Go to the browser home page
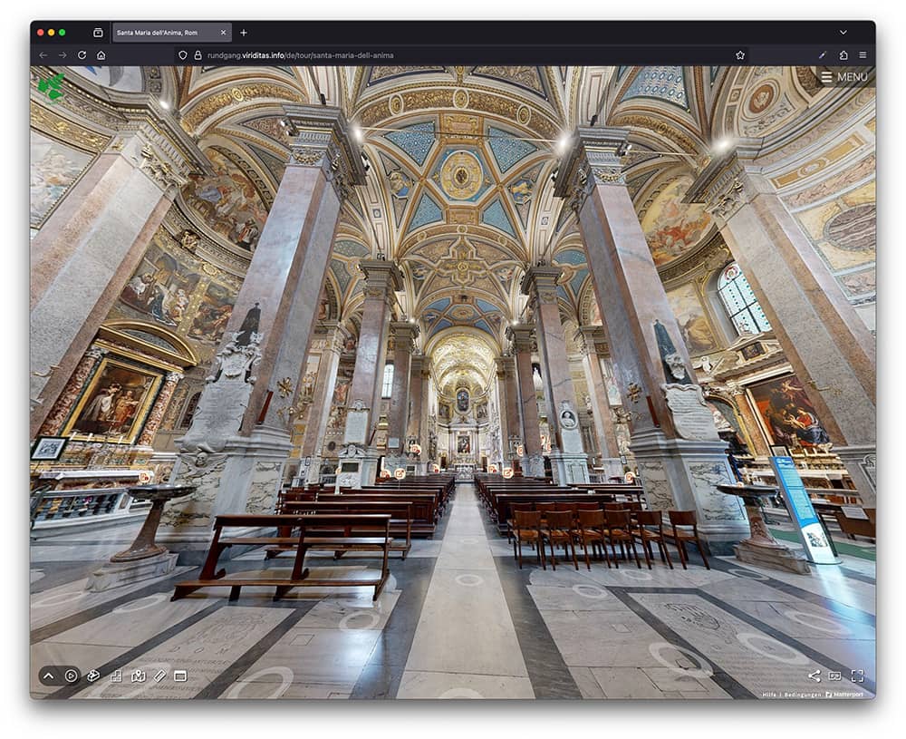 101,55
